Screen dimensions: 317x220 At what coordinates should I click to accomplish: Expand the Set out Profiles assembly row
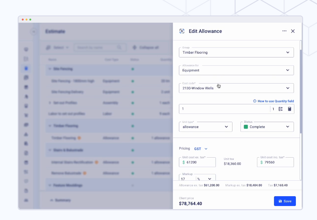(50, 103)
